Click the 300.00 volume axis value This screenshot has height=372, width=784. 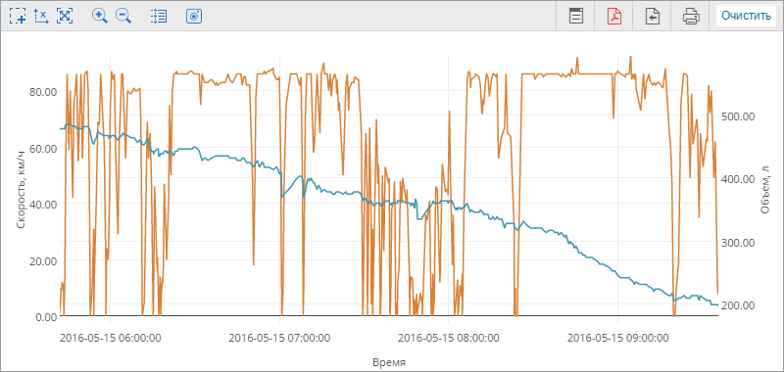coord(738,243)
